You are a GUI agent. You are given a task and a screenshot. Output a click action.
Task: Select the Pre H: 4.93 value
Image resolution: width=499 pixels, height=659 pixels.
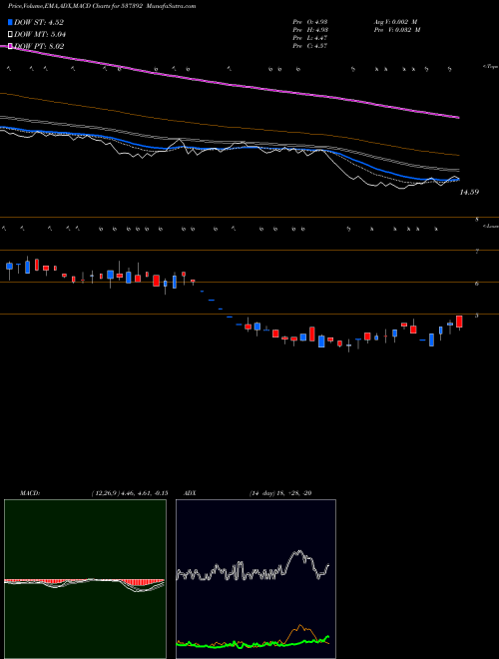(310, 30)
